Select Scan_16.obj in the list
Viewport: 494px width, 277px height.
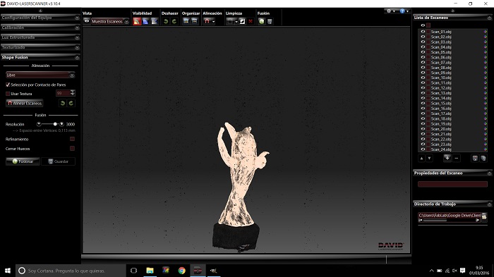pos(441,109)
